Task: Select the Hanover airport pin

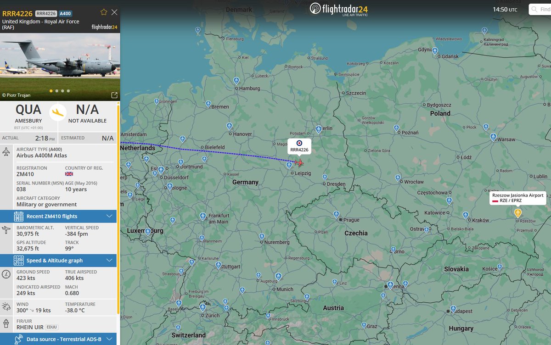Action: point(229,126)
